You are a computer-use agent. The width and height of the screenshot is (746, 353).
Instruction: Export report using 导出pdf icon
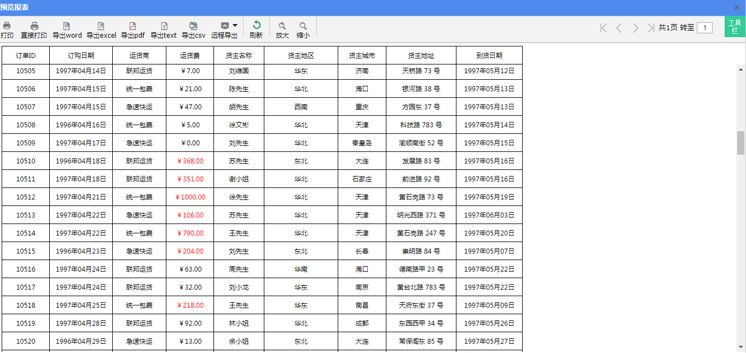pos(132,26)
